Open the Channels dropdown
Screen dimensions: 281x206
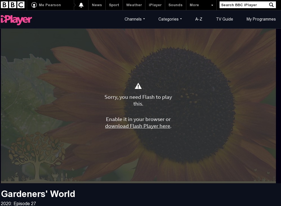coord(135,19)
